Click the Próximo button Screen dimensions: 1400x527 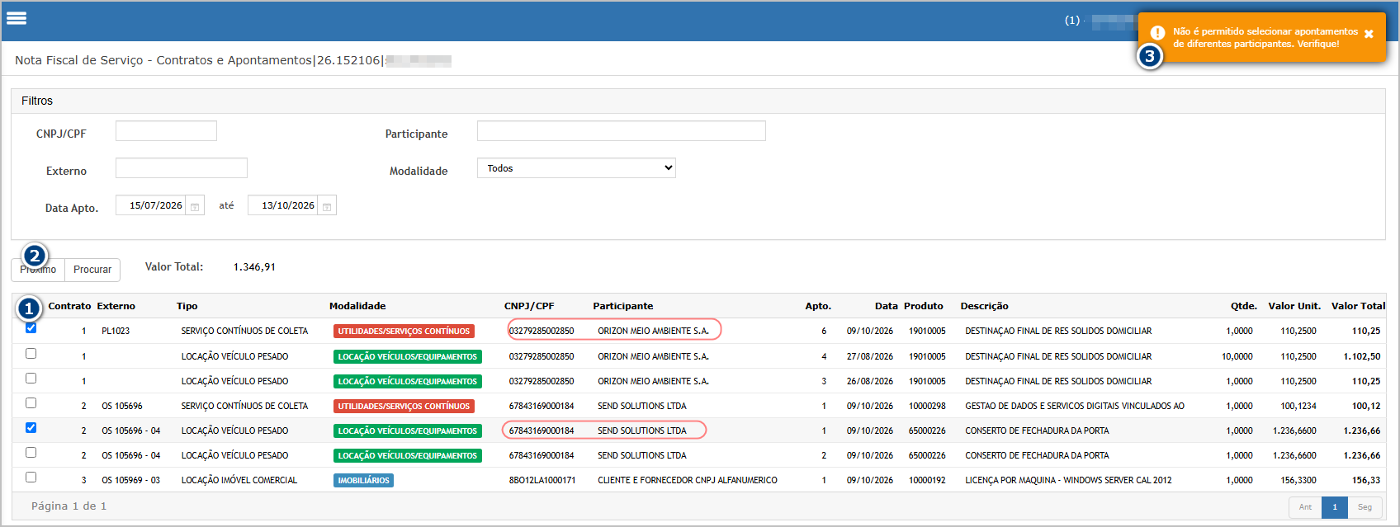click(x=38, y=270)
